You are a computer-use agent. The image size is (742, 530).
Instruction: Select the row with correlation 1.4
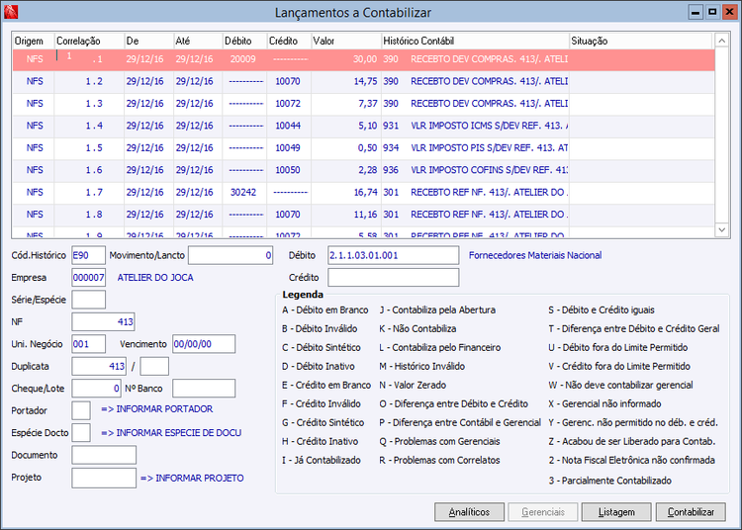coord(297,126)
